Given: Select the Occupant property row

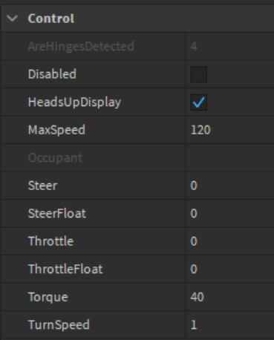Looking at the screenshot, I should point(137,158).
